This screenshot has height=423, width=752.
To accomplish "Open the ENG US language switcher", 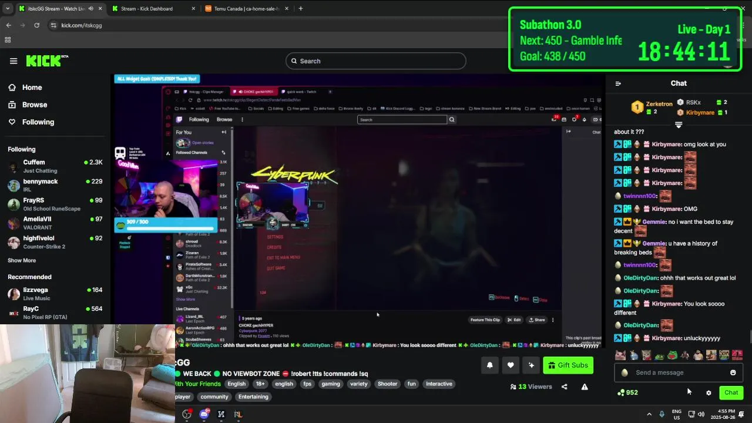I will click(677, 414).
